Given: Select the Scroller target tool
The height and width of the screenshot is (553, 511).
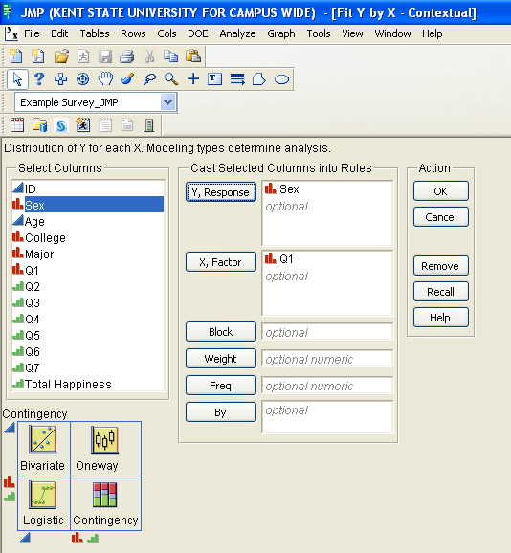Looking at the screenshot, I should point(83,79).
